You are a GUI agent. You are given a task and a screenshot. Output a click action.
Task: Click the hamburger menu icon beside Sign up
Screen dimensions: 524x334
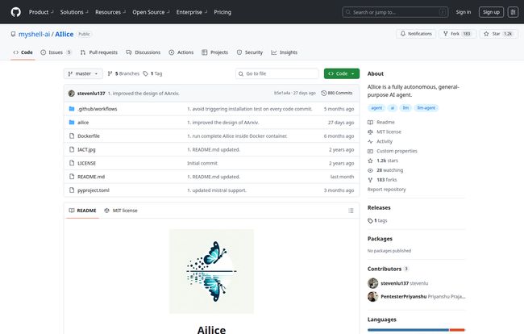point(513,12)
